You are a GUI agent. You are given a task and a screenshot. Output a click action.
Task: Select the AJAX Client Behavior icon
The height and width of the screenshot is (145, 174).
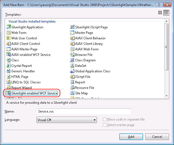pos(72,38)
